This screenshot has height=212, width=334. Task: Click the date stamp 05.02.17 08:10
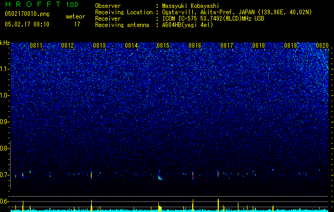tap(27, 24)
